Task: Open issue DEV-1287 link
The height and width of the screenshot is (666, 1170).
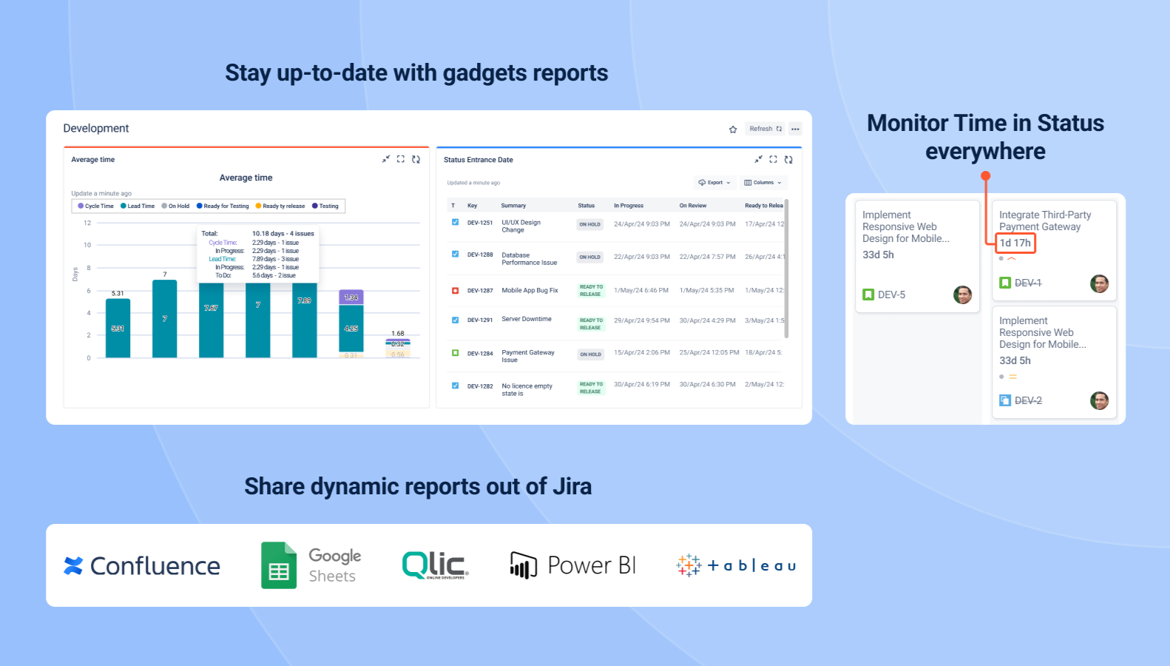Action: [480, 291]
